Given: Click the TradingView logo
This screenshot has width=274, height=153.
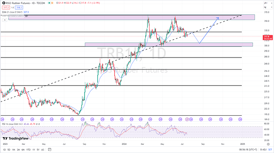Looking at the screenshot, I should point(15,138).
